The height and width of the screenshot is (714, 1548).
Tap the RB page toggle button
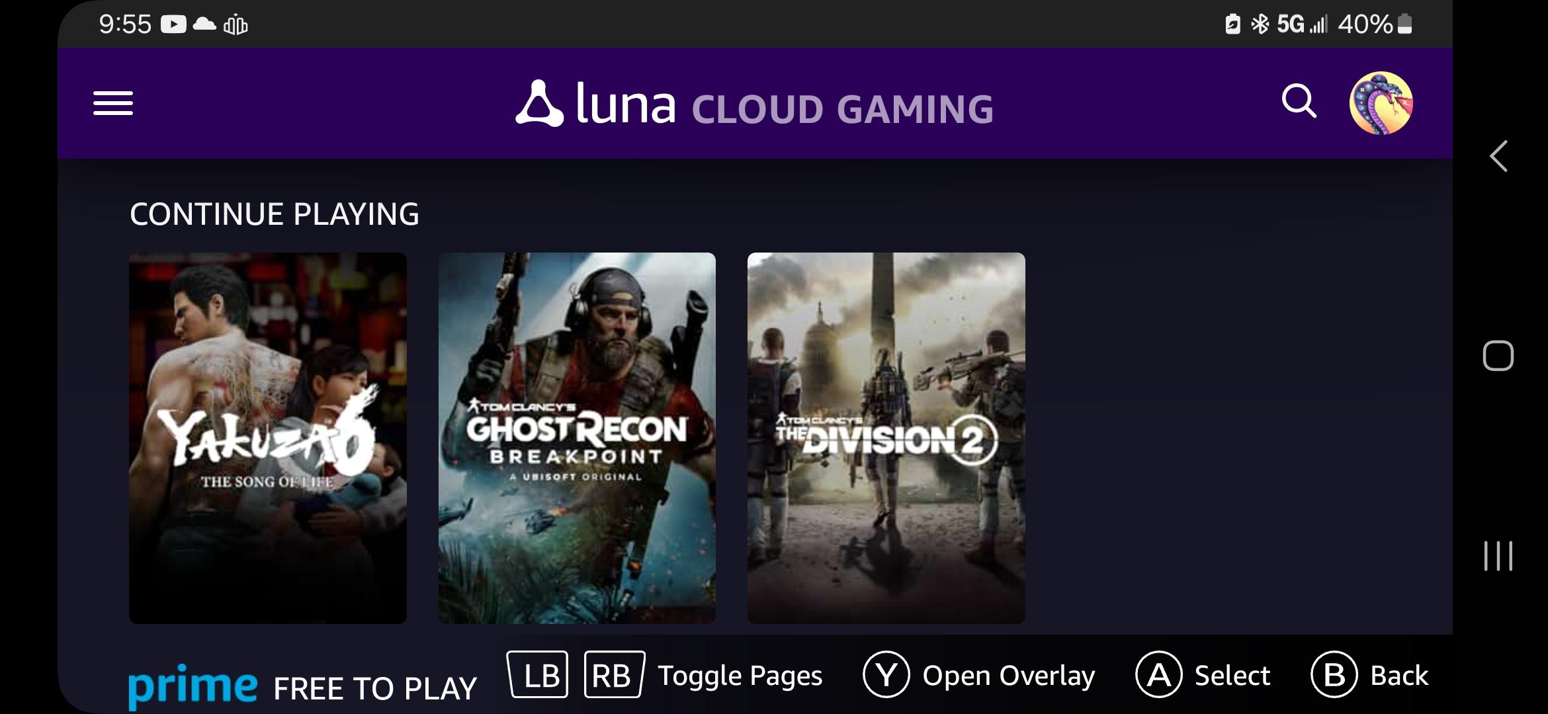[614, 675]
